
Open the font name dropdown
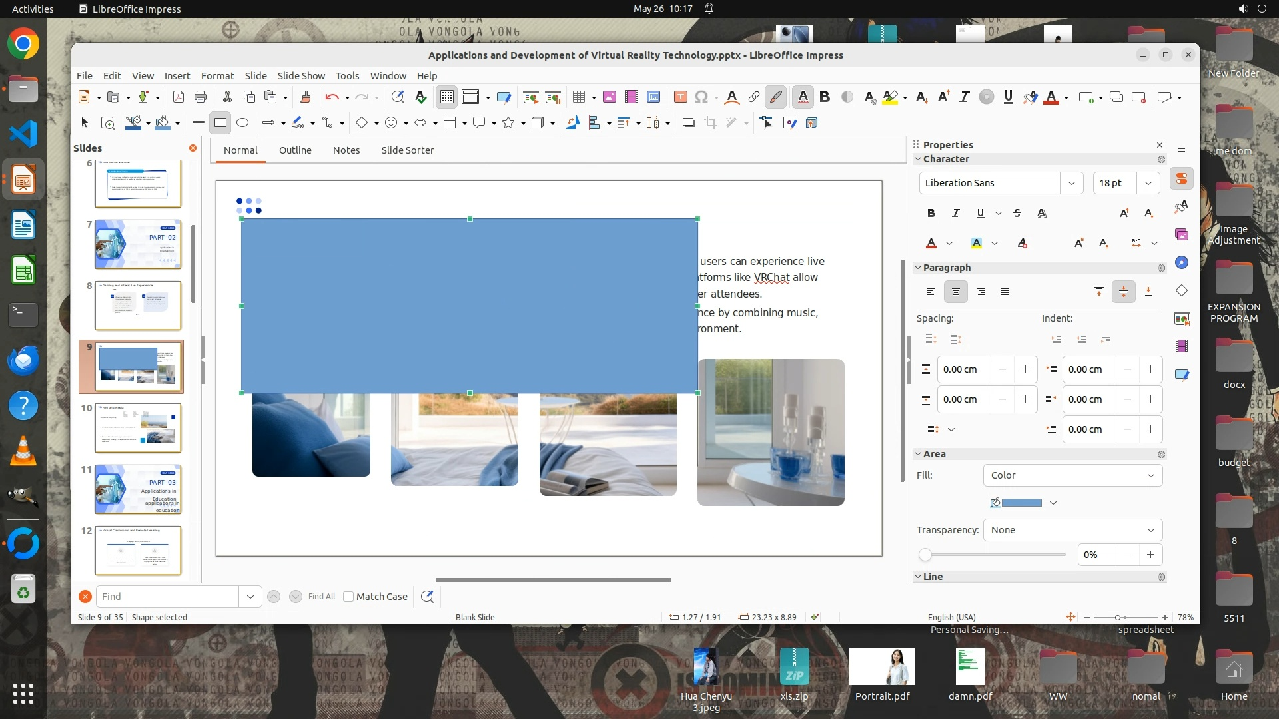1071,183
